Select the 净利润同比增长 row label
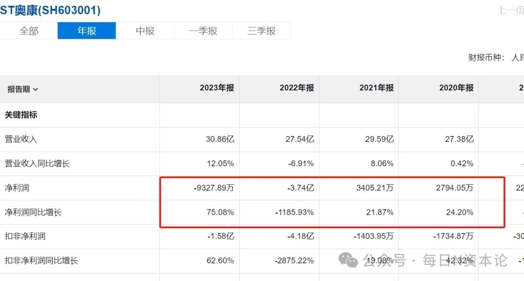This screenshot has height=281, width=524. pos(33,212)
